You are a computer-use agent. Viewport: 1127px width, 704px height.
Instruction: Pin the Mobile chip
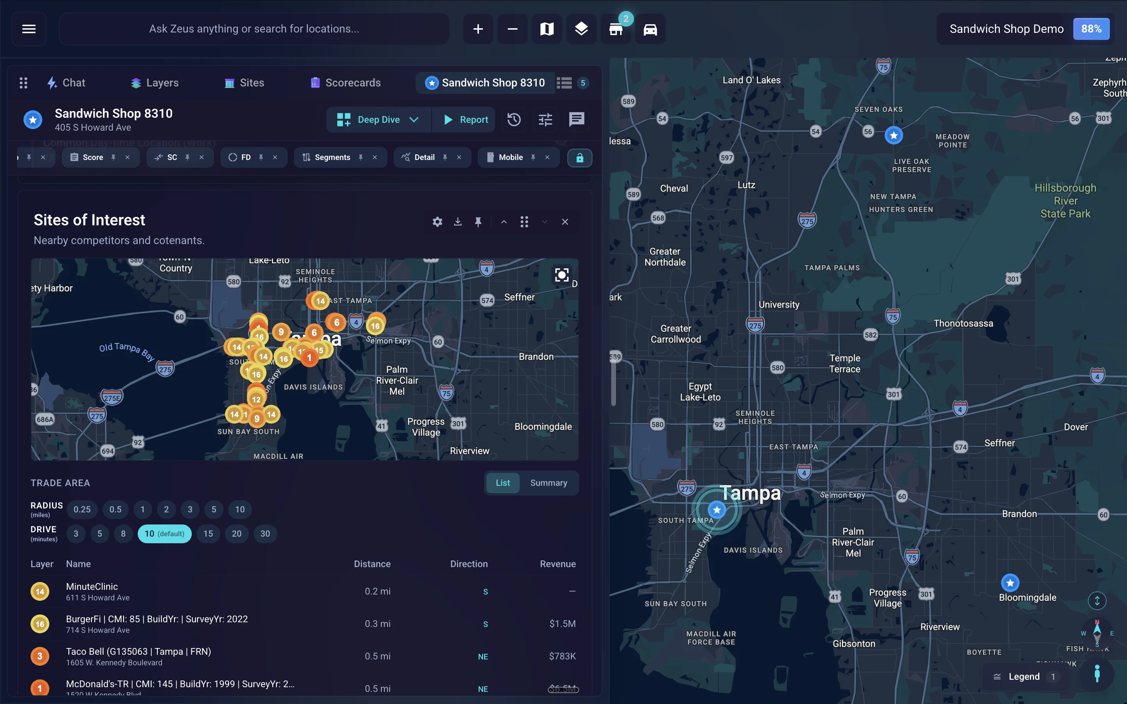[533, 157]
